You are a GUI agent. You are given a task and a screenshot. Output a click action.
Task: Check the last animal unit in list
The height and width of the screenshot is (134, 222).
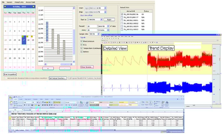click(122, 29)
